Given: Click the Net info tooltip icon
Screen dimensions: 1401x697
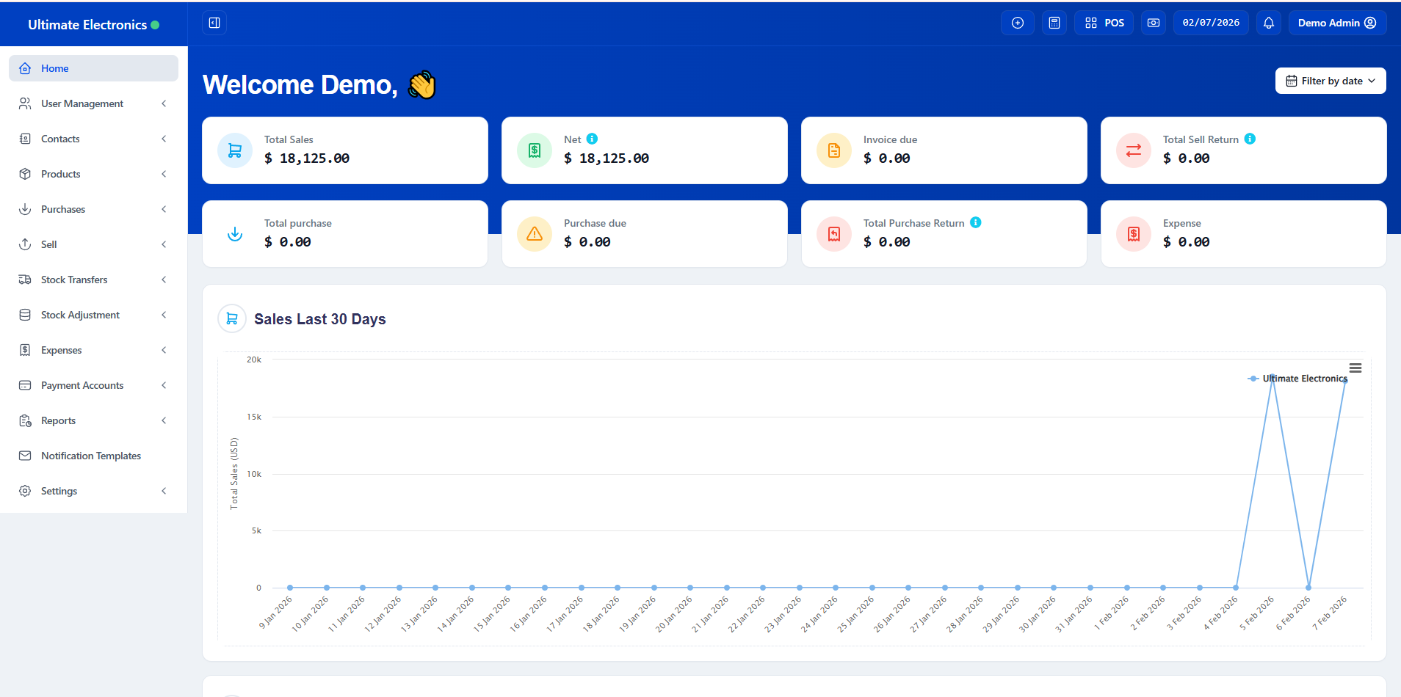Looking at the screenshot, I should click(x=591, y=138).
